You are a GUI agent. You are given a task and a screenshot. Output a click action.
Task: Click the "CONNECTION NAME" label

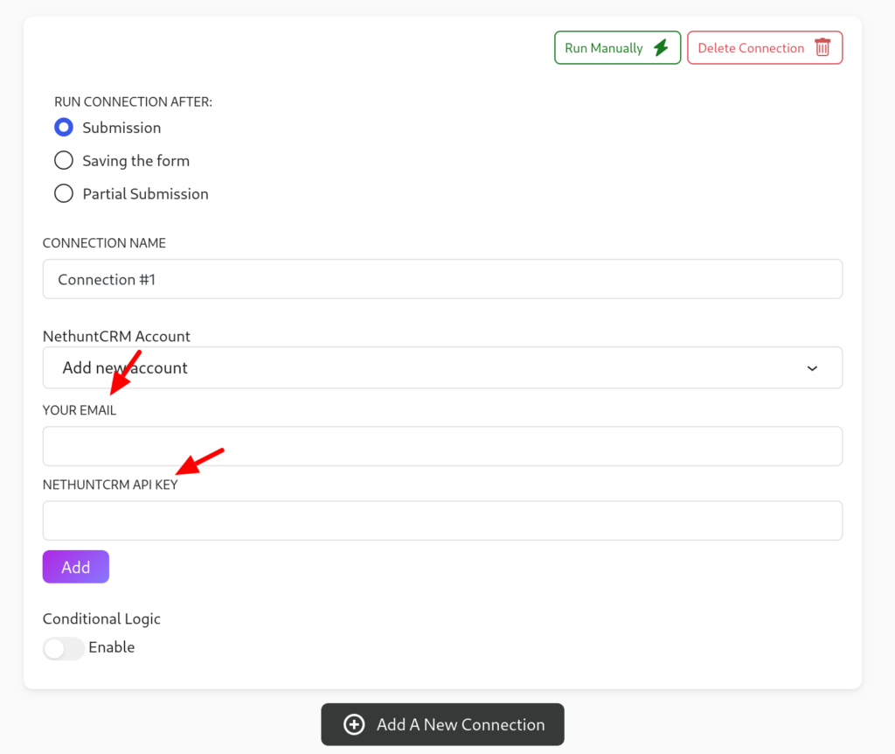(105, 243)
